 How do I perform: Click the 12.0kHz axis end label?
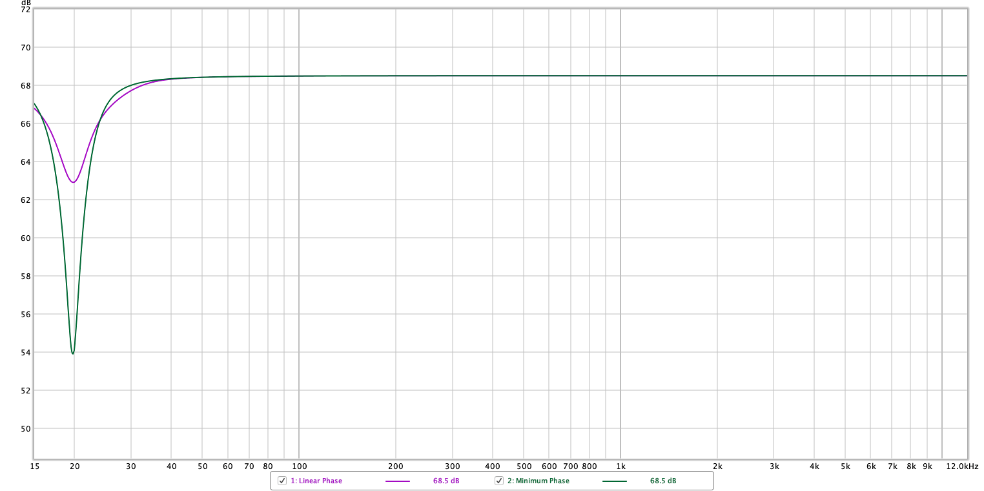[x=962, y=466]
